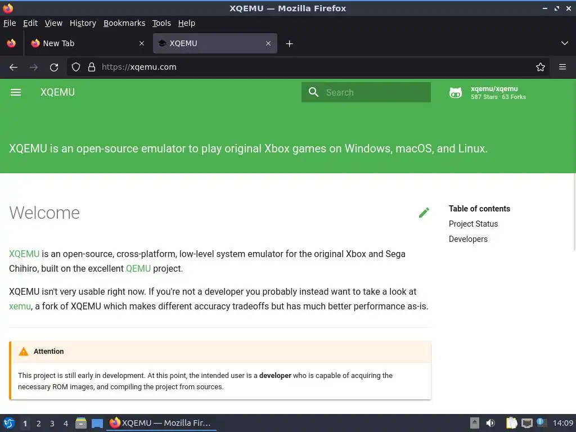Close the XQEMU tab
The width and height of the screenshot is (576, 432).
[268, 43]
